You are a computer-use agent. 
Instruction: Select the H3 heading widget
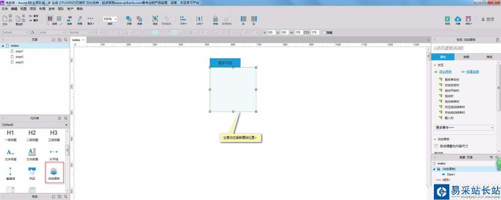pos(54,135)
